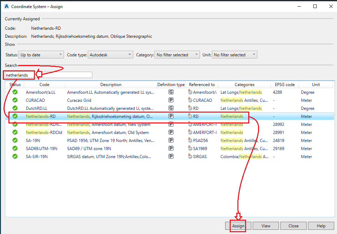Click the G definition type icon for Amersfoort/a.LL
This screenshot has height=234, width=337.
[171, 92]
